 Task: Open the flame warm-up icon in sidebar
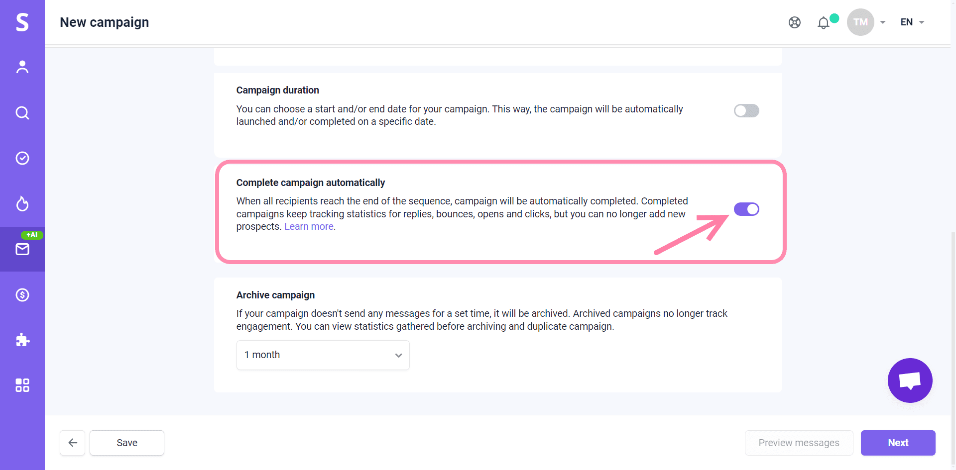[22, 204]
